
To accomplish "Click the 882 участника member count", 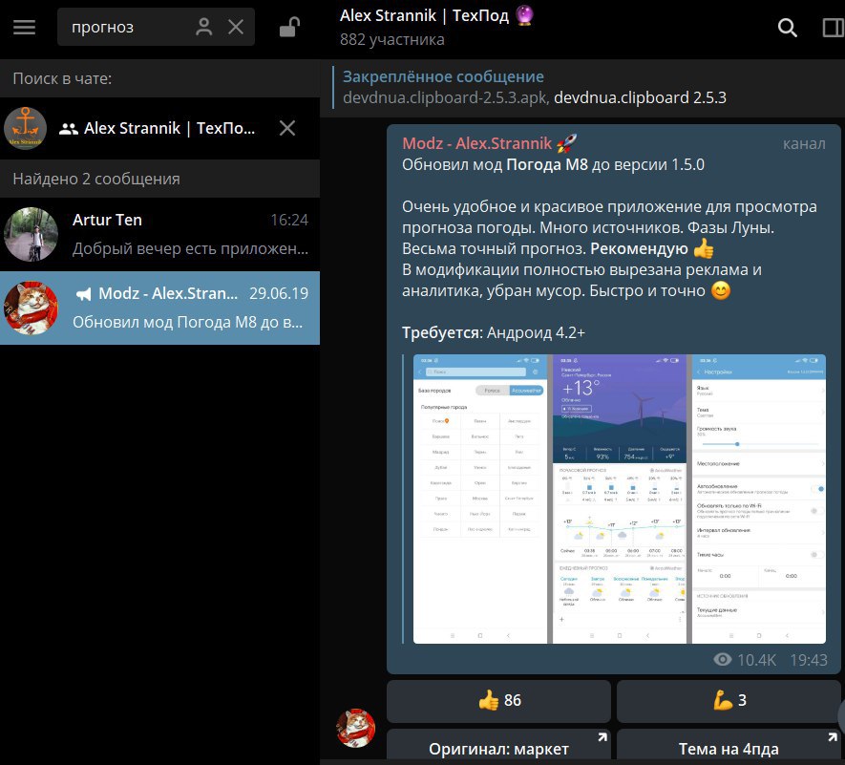I will tap(391, 39).
